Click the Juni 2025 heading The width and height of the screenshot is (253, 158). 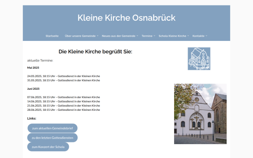[x=33, y=89]
